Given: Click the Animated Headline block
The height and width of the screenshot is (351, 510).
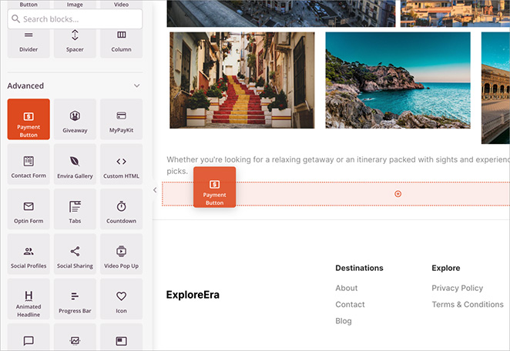Looking at the screenshot, I should [x=29, y=300].
